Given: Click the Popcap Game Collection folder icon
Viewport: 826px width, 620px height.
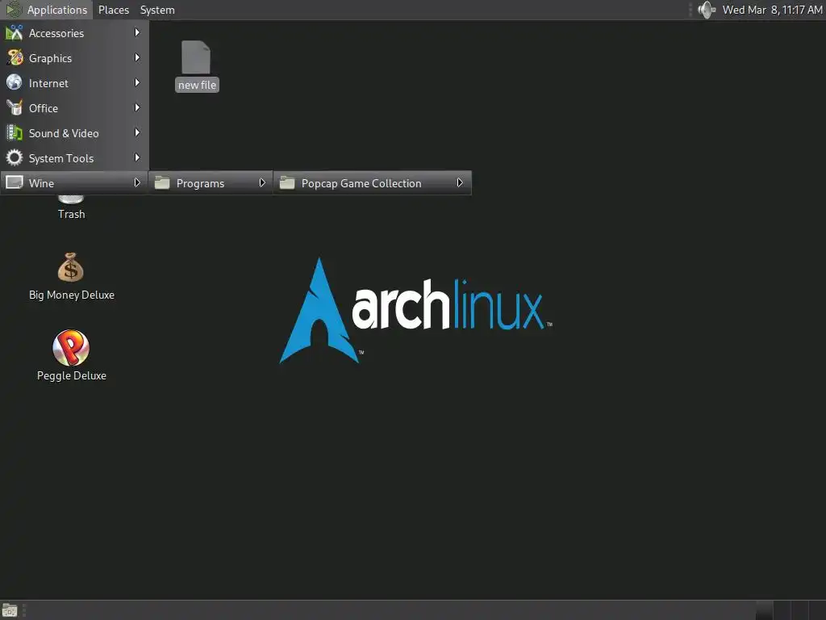Looking at the screenshot, I should (x=287, y=183).
